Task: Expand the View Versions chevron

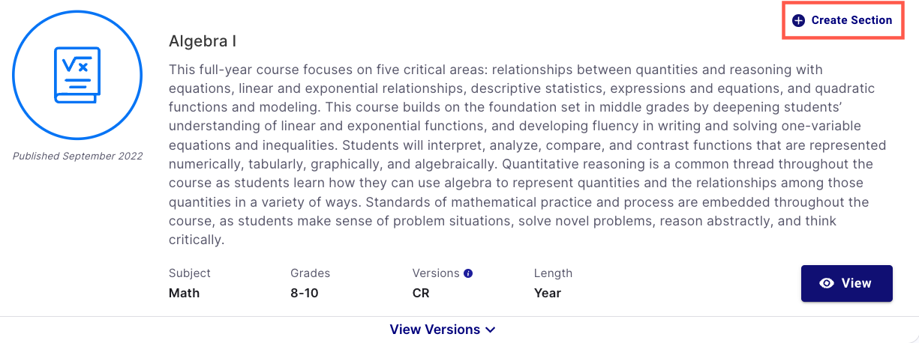Action: [x=491, y=330]
